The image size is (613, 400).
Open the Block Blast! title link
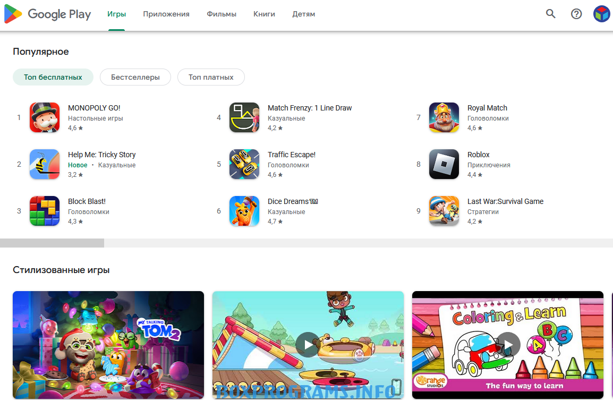click(87, 201)
